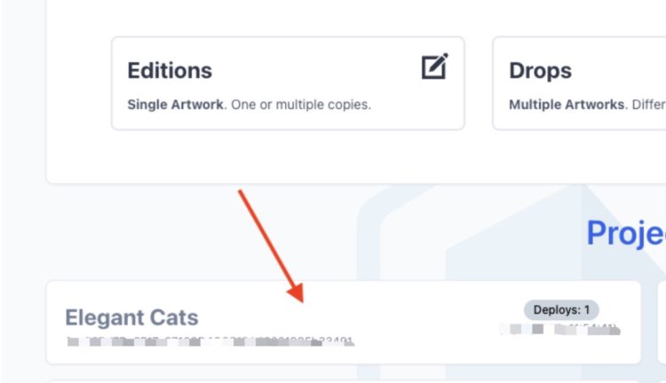Click the Projects heading

tap(625, 233)
